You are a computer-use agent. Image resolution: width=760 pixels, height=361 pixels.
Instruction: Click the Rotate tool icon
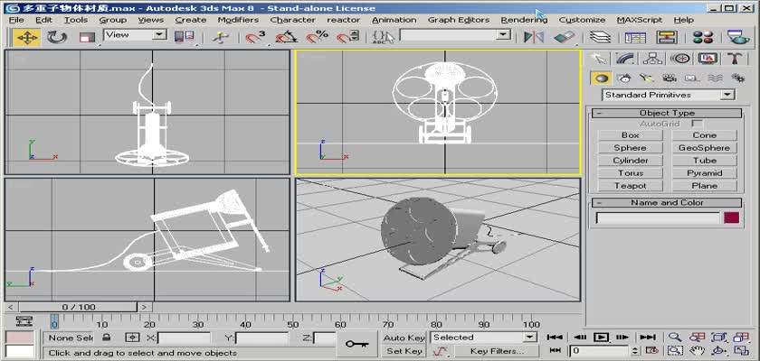57,37
